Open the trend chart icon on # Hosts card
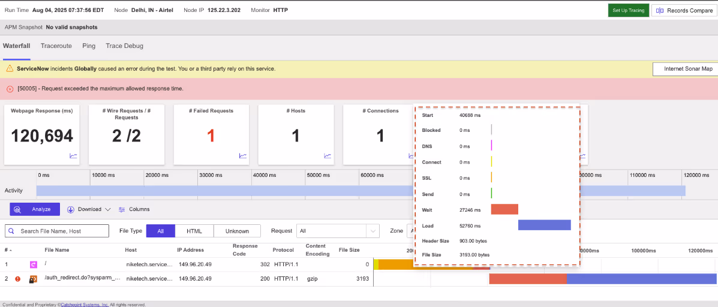Viewport: 718px width, 307px height. 328,156
